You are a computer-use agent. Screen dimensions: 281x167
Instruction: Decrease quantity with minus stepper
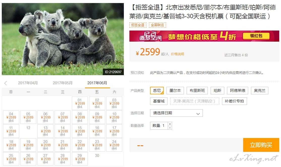coord(170,128)
